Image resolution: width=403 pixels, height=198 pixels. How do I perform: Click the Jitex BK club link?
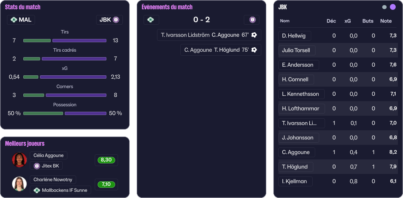[x=47, y=166]
